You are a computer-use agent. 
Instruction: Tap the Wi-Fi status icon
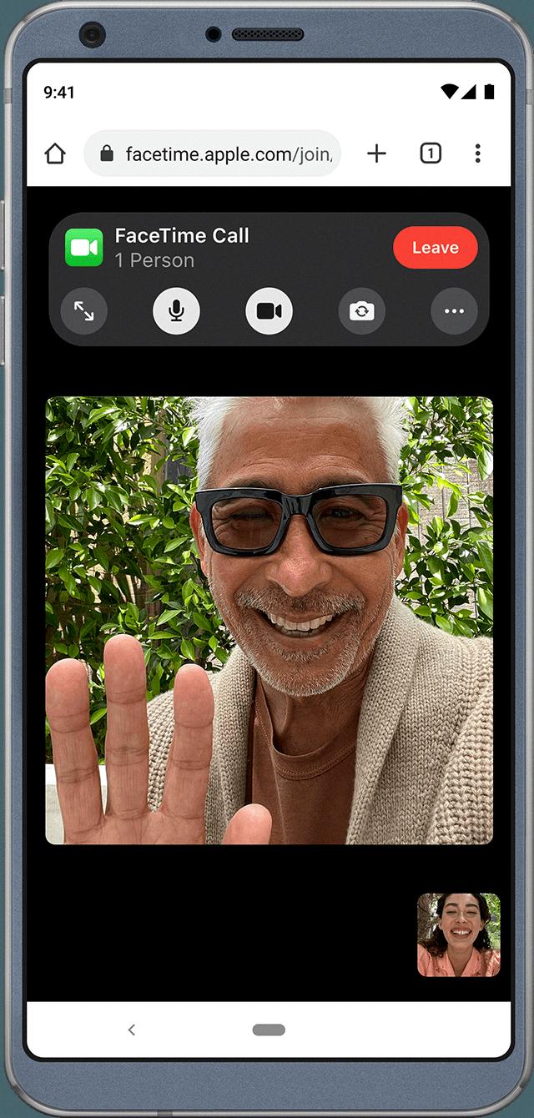click(x=451, y=92)
